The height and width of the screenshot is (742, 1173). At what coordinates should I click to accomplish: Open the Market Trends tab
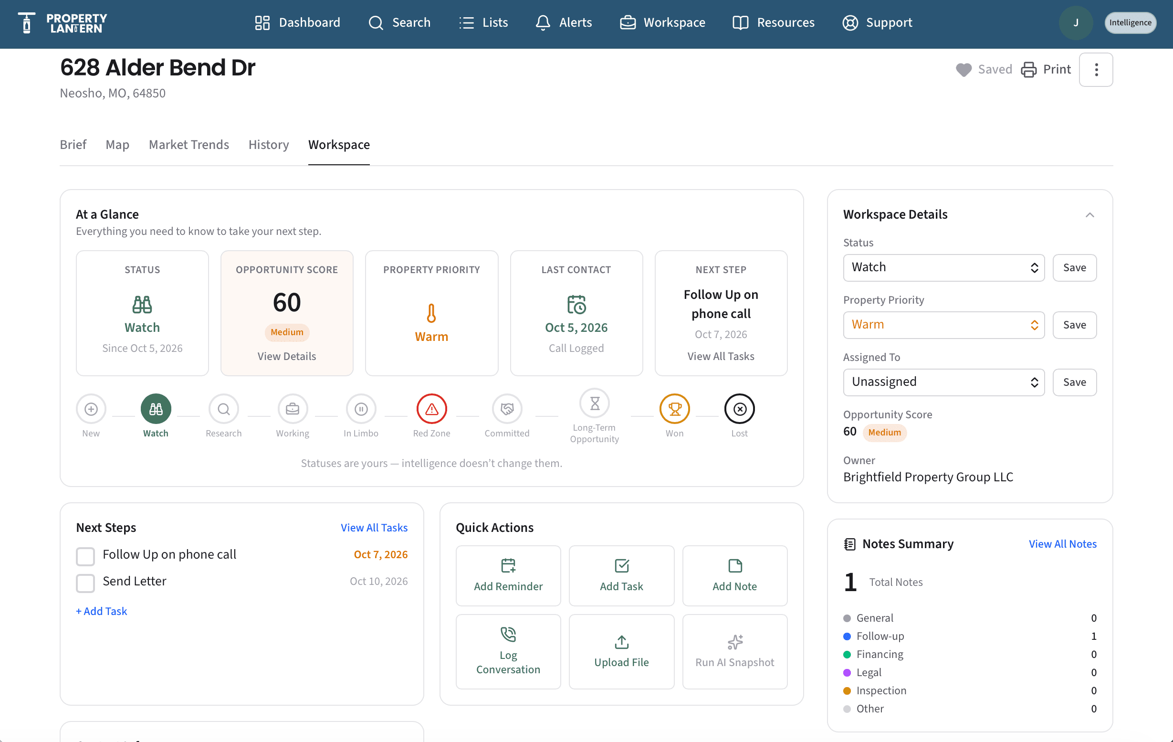coord(189,145)
